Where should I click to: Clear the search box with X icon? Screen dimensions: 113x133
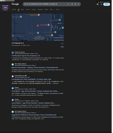pyautogui.click(x=68, y=4)
